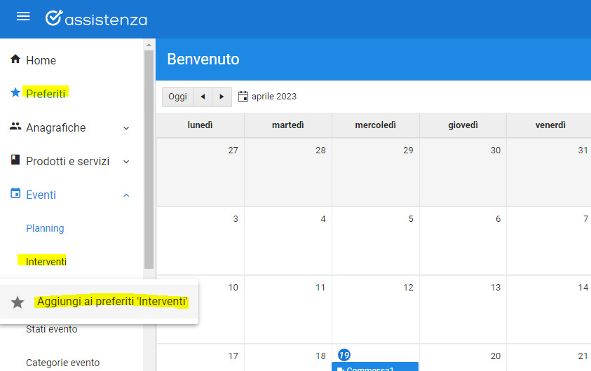The image size is (591, 371).
Task: Expand the Prodotti e servizi chevron
Action: [x=126, y=162]
